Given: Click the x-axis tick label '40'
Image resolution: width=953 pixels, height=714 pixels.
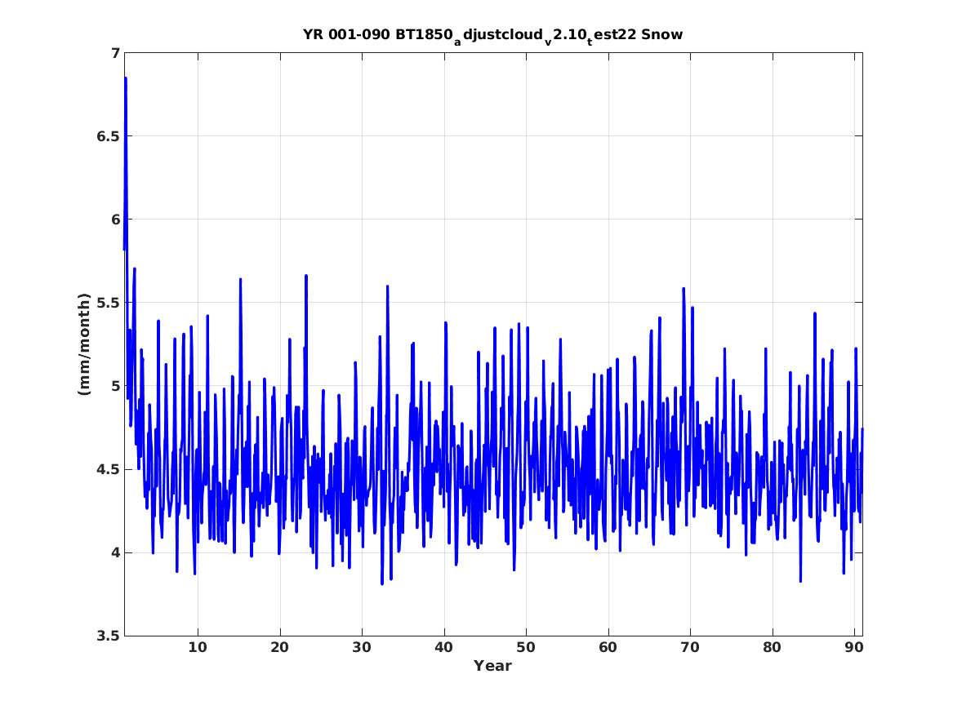Looking at the screenshot, I should coord(443,647).
